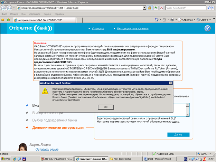Click the Stop loading red X icon
This screenshot has height=162, width=216.
(x=162, y=7)
